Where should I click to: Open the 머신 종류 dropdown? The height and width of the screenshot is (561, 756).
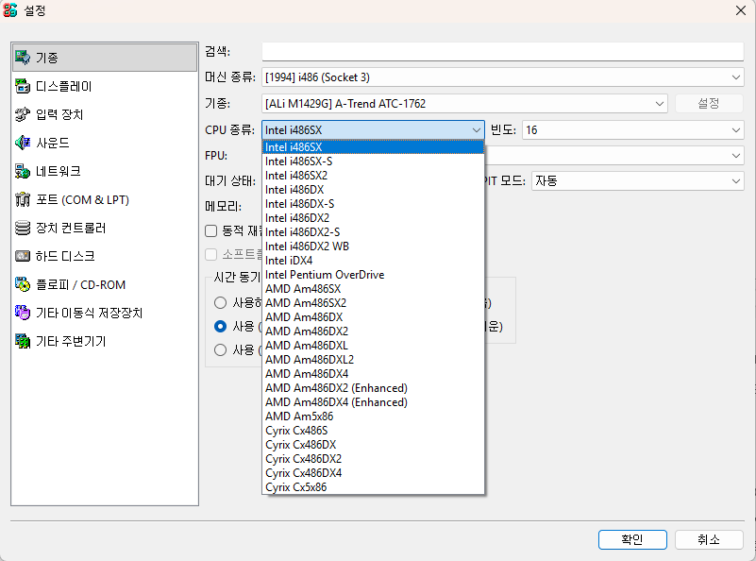[x=502, y=77]
